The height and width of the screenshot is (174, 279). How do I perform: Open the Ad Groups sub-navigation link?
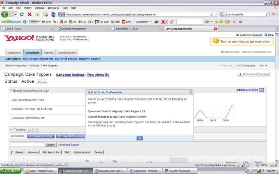click(x=30, y=59)
